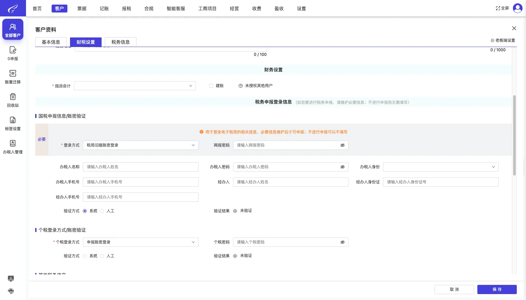Click the download icon at sidebar bottom
The width and height of the screenshot is (526, 300).
click(11, 279)
